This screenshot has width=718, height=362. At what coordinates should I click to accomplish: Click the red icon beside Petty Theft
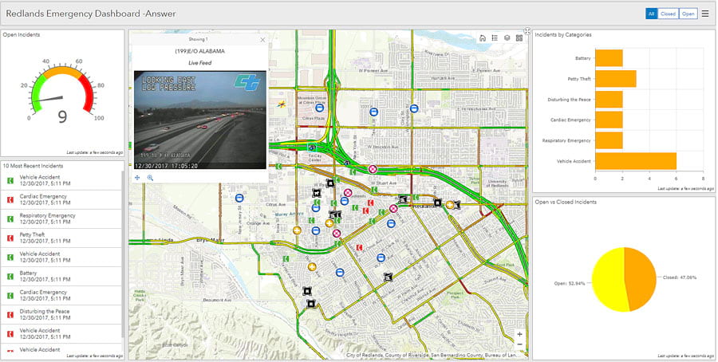(x=10, y=238)
